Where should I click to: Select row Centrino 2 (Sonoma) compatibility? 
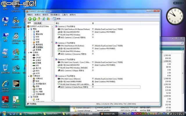click(73, 54)
